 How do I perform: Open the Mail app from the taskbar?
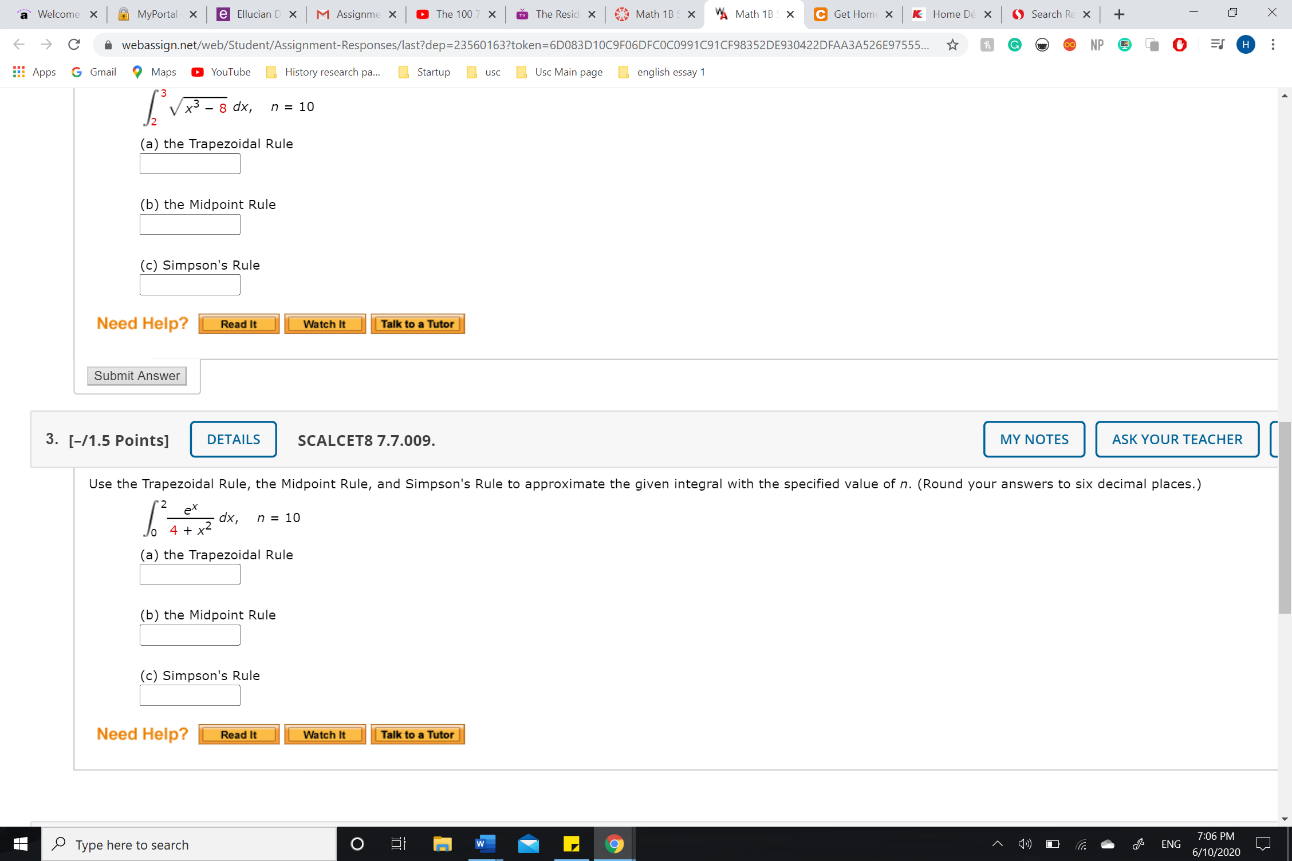pos(528,844)
